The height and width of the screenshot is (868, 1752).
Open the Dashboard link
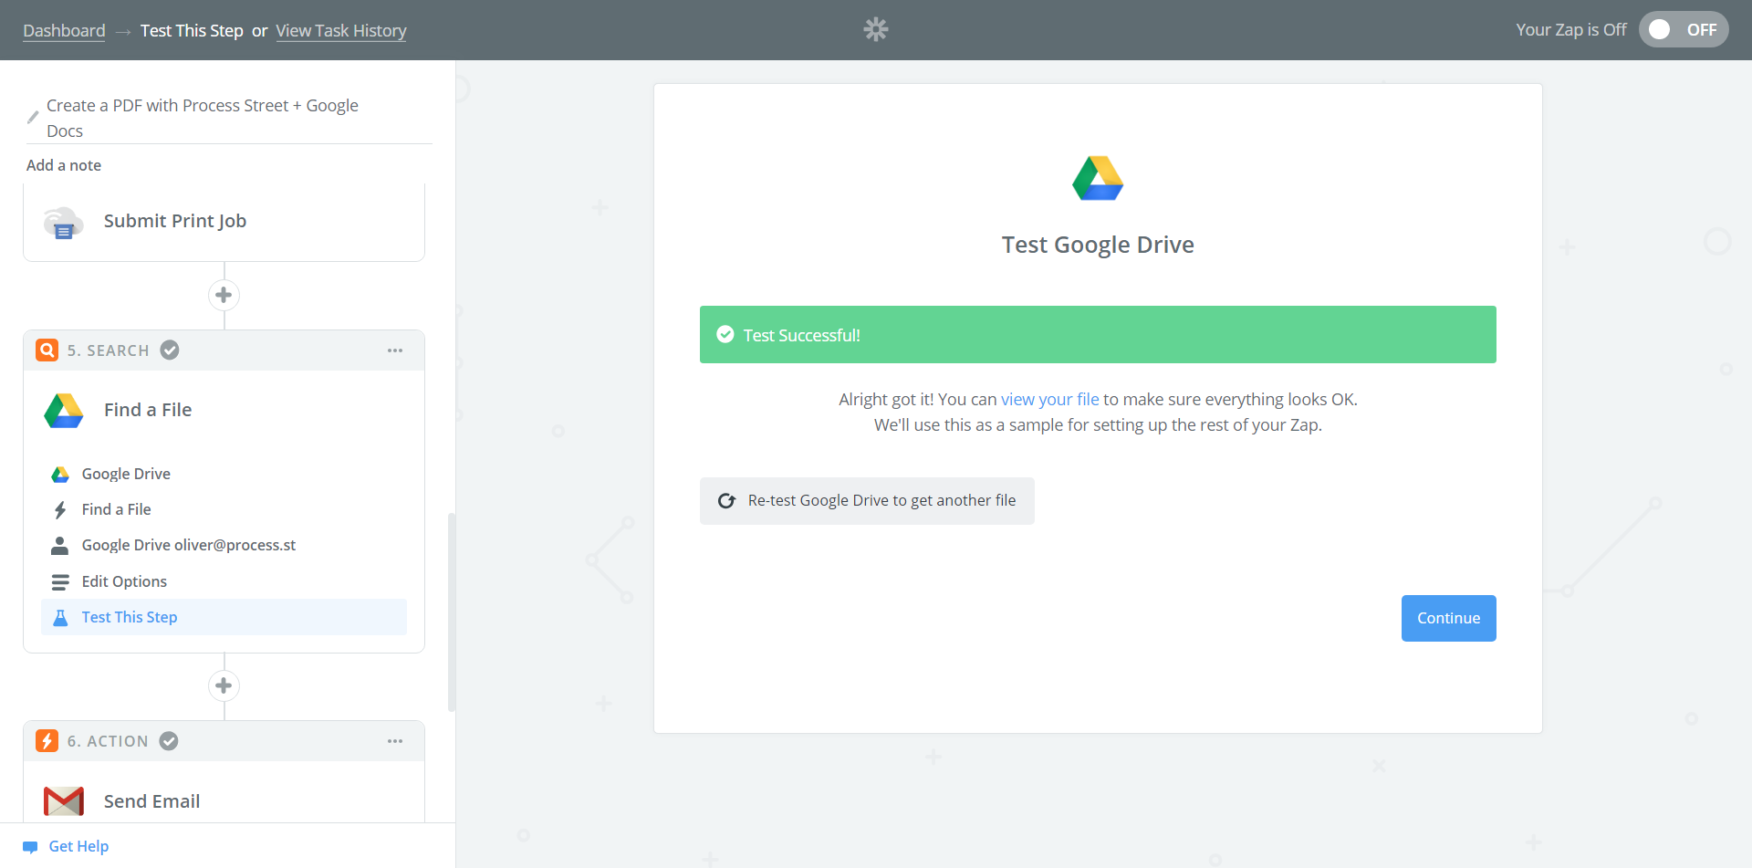click(x=64, y=31)
